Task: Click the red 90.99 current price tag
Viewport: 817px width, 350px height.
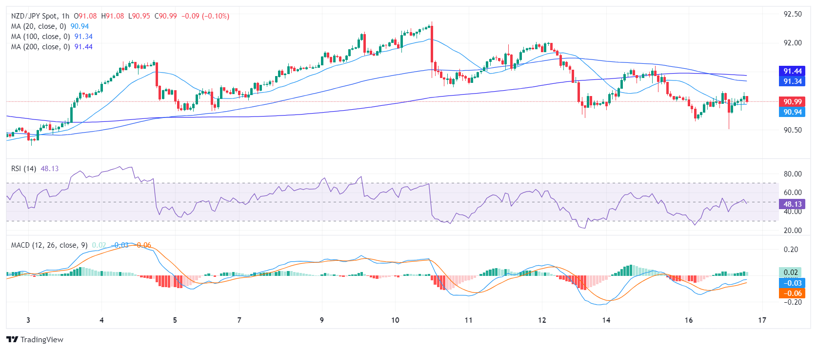Action: tap(792, 102)
